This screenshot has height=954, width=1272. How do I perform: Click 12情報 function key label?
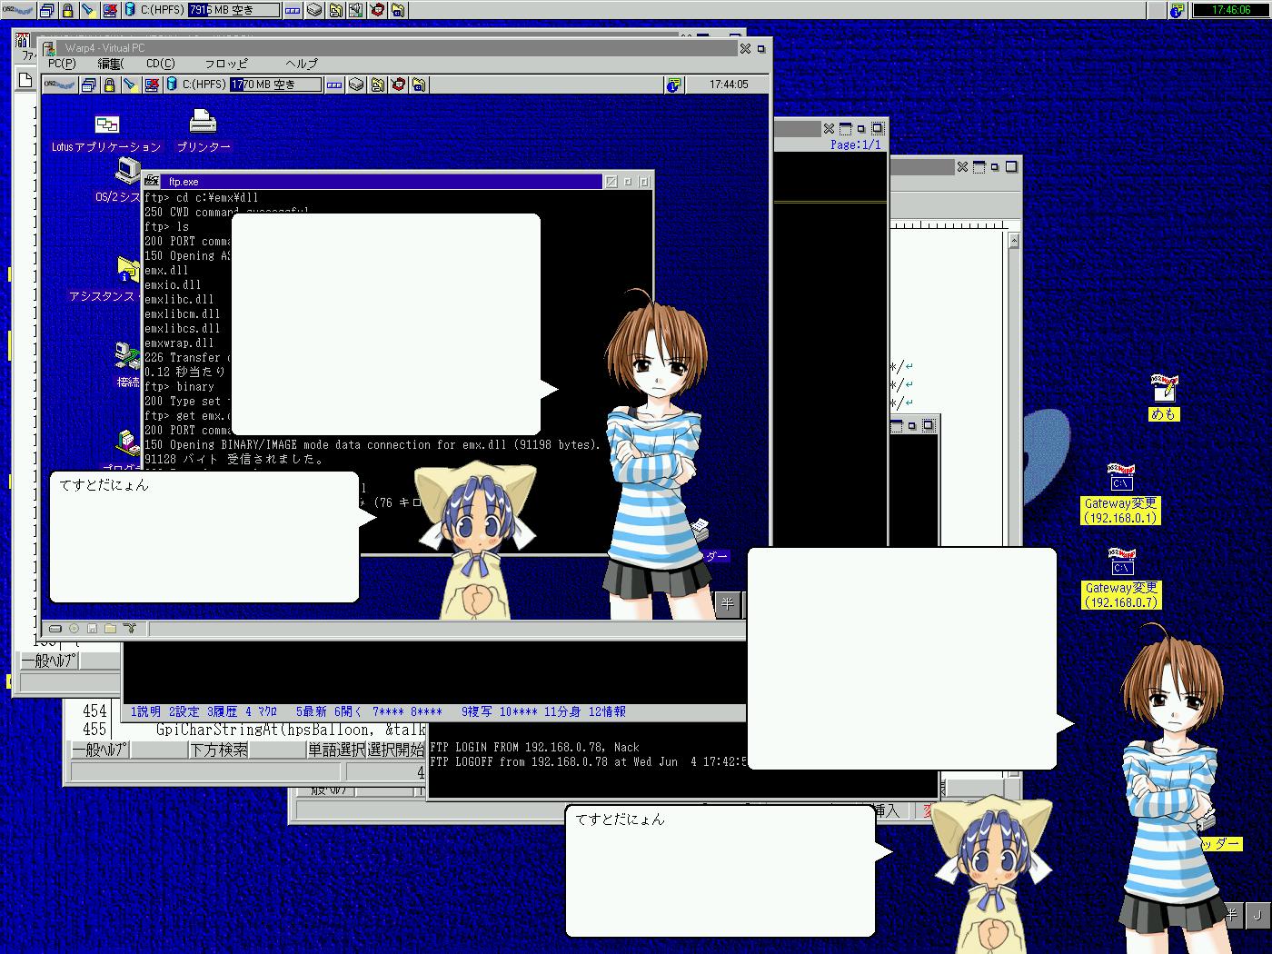coord(607,711)
